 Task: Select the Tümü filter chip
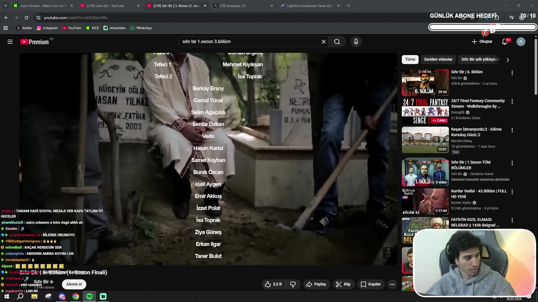410,60
